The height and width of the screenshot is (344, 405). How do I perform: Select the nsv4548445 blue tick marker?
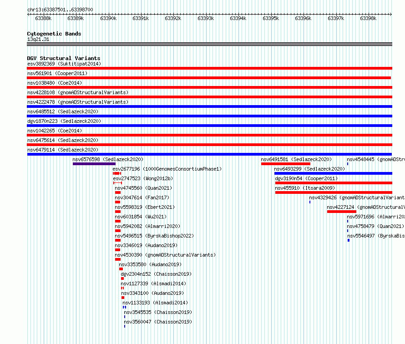(x=348, y=164)
